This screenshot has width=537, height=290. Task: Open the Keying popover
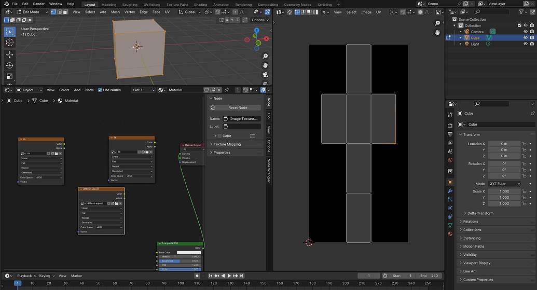(x=47, y=275)
